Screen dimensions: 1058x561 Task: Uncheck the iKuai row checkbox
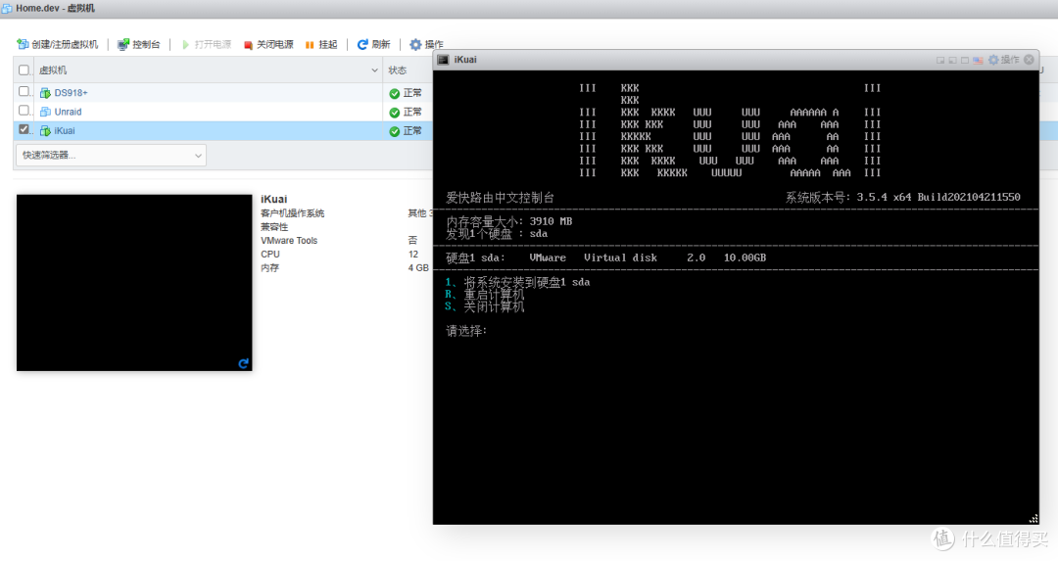click(24, 129)
